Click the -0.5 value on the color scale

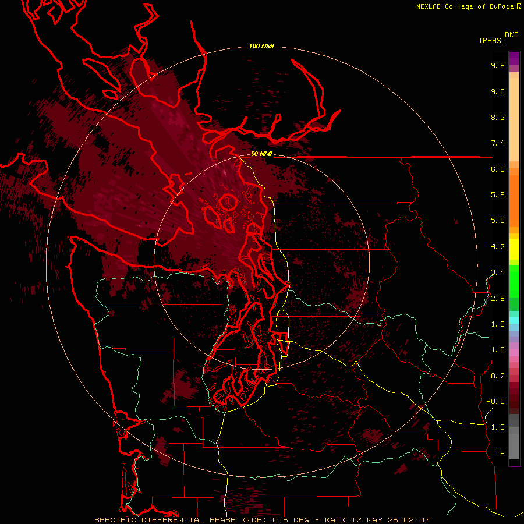[x=495, y=402]
